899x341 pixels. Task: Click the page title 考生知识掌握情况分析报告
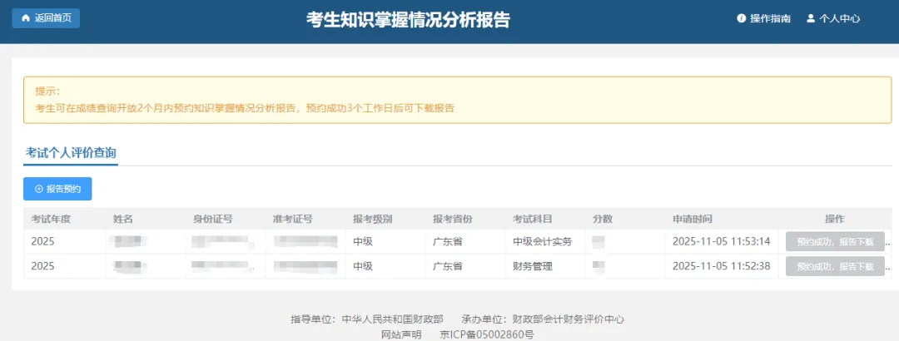coord(408,20)
